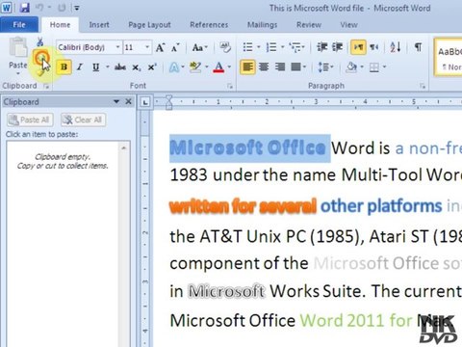Toggle Subscript formatting
The height and width of the screenshot is (347, 462).
click(137, 67)
